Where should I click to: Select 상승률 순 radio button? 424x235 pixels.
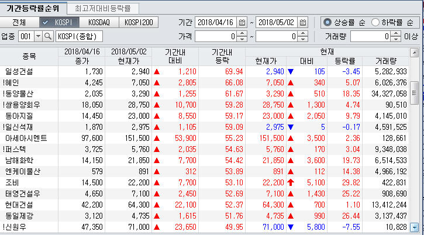coord(328,22)
